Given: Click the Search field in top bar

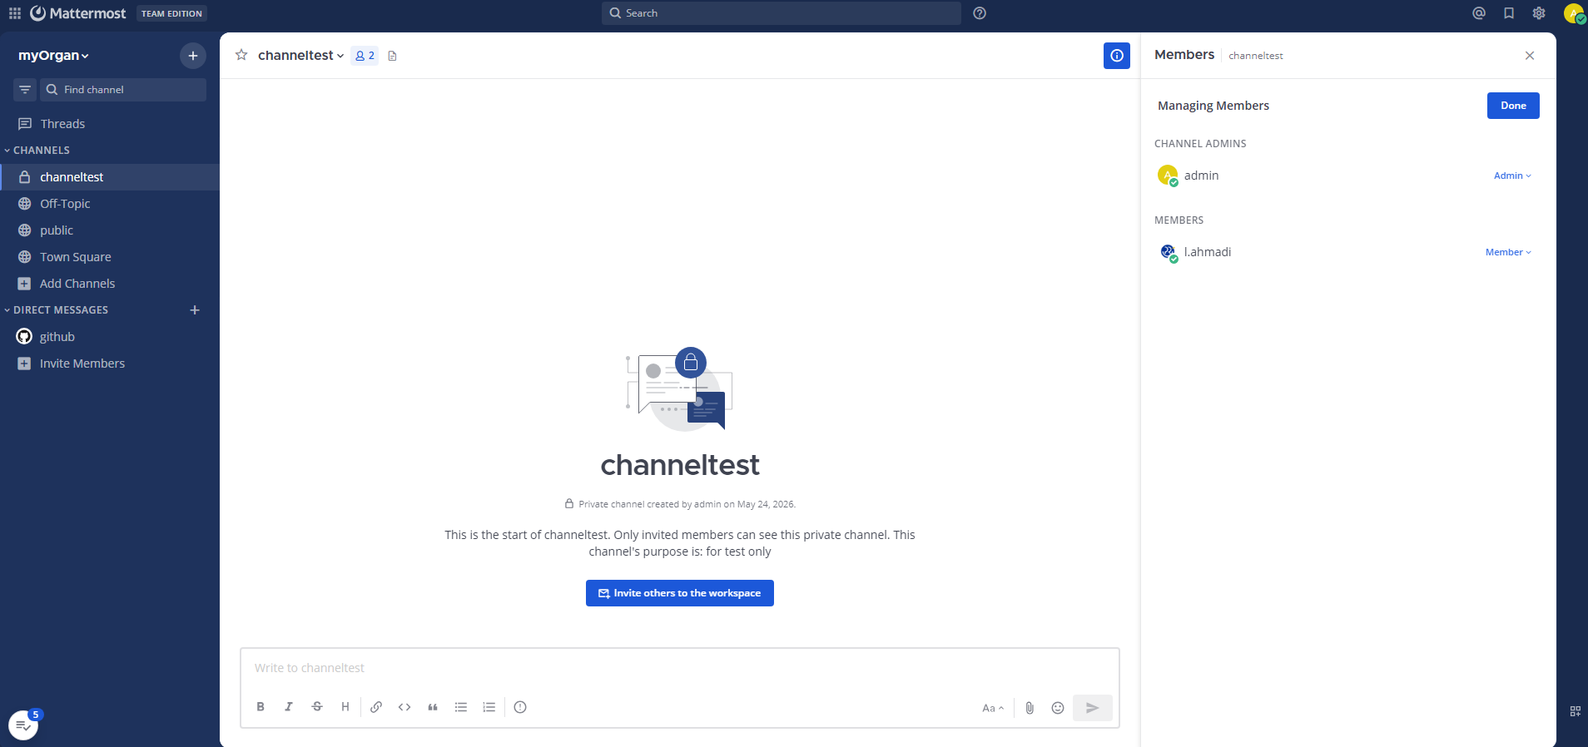Looking at the screenshot, I should point(782,13).
